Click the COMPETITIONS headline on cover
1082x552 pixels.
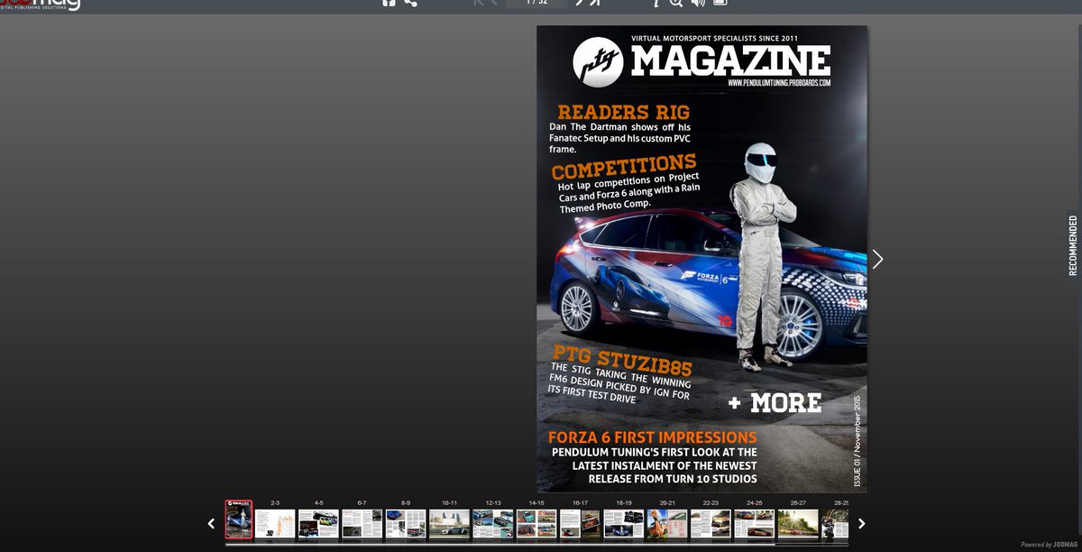pos(624,167)
